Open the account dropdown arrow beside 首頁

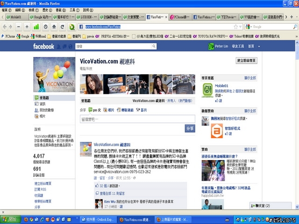[259, 46]
